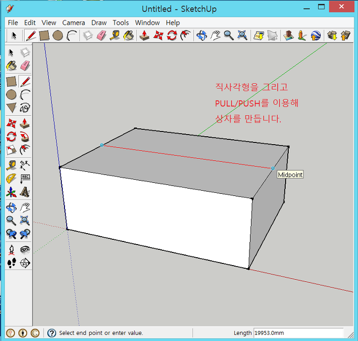Click Zoom Extents in the top toolbar
358x341 pixels.
pos(242,36)
